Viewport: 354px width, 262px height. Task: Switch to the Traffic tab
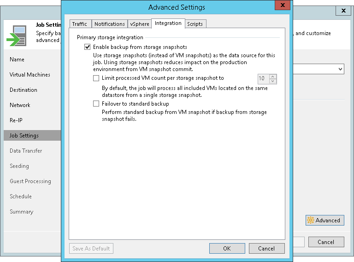[80, 24]
